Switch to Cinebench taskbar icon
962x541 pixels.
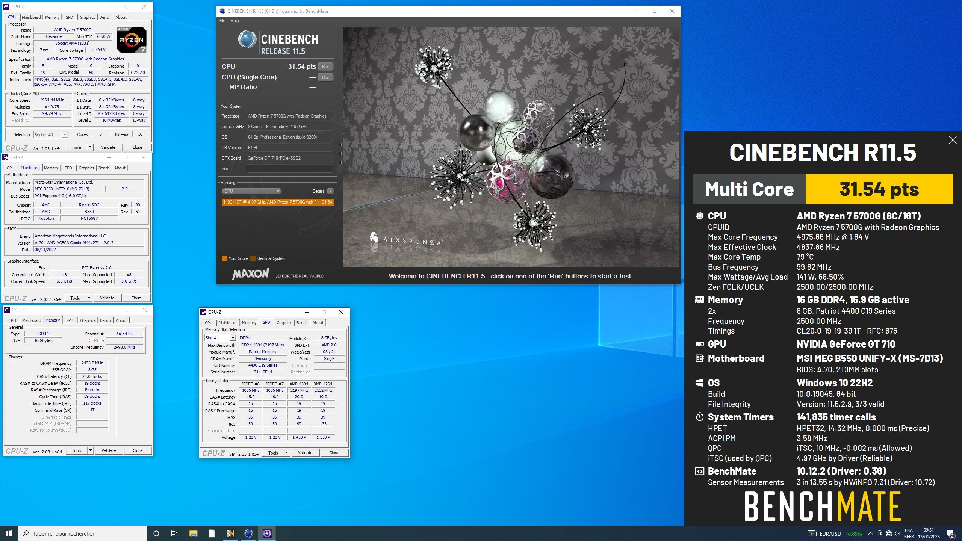[x=248, y=533]
